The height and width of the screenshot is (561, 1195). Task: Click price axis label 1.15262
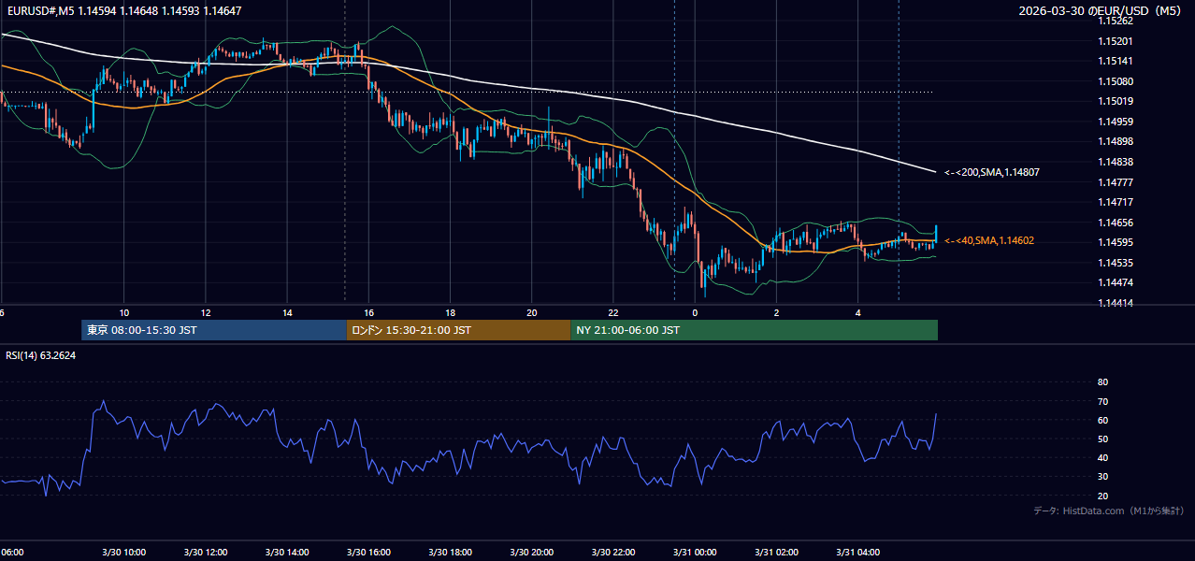1116,21
